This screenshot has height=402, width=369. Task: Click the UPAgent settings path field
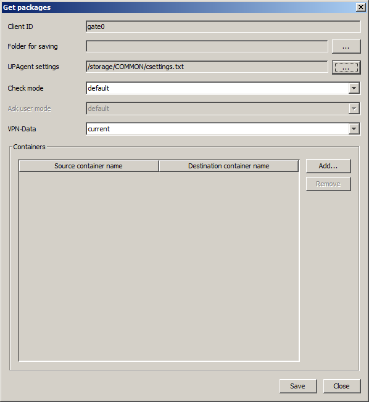(207, 67)
